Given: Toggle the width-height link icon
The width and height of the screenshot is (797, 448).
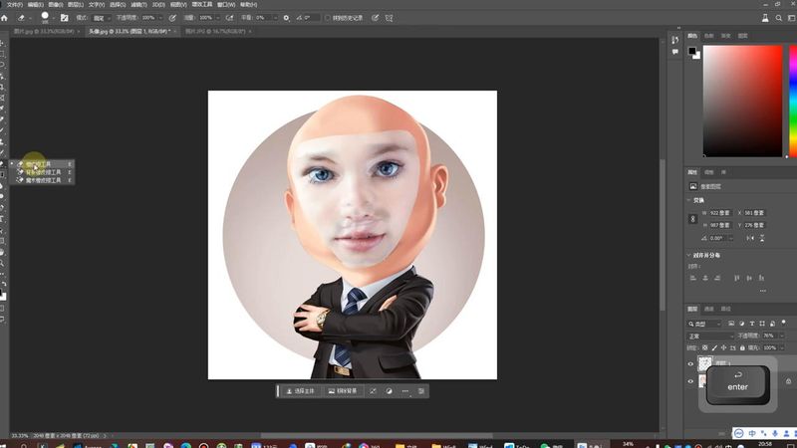Looking at the screenshot, I should click(x=692, y=219).
